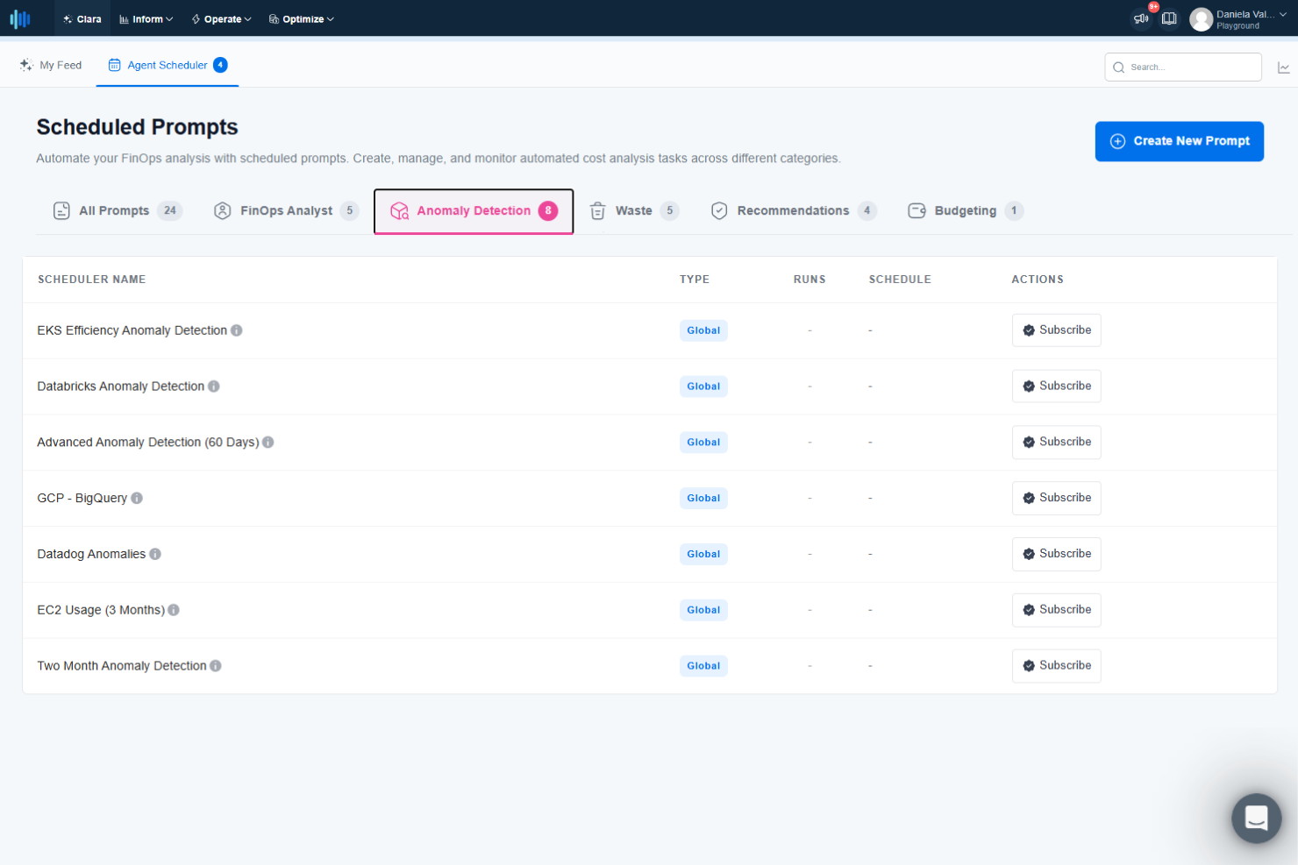Subscribe to EC2 Usage (3 Months)

[x=1056, y=610]
